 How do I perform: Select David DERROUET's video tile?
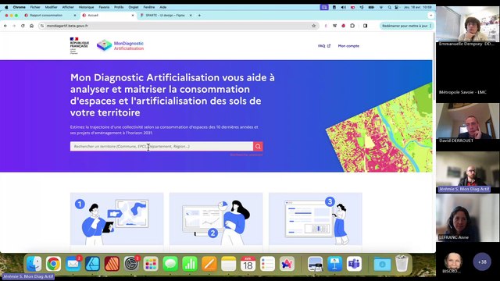467,123
